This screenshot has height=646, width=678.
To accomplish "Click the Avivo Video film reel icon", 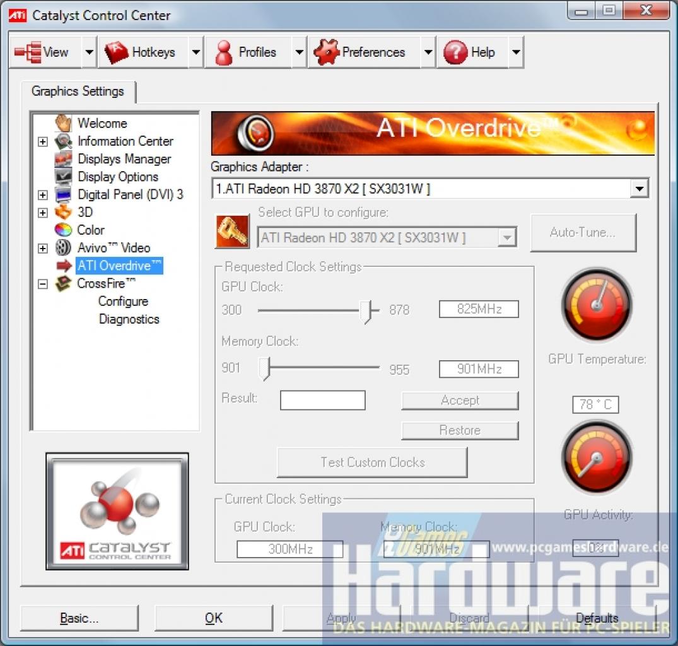I will 64,248.
